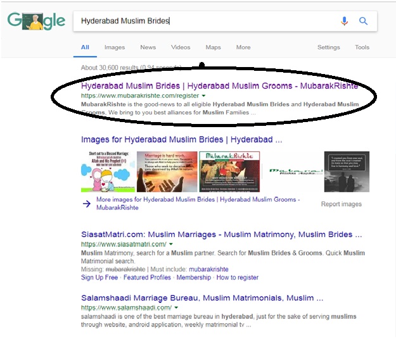The height and width of the screenshot is (339, 396).
Task: Open the Salamshaadi Marriage Bureau result
Action: point(202,297)
